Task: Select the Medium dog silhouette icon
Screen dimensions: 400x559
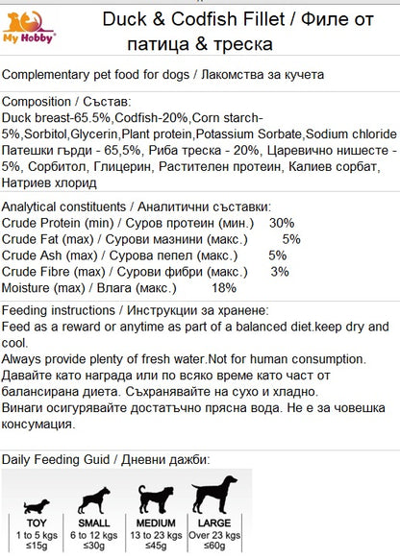Action: pos(156,499)
